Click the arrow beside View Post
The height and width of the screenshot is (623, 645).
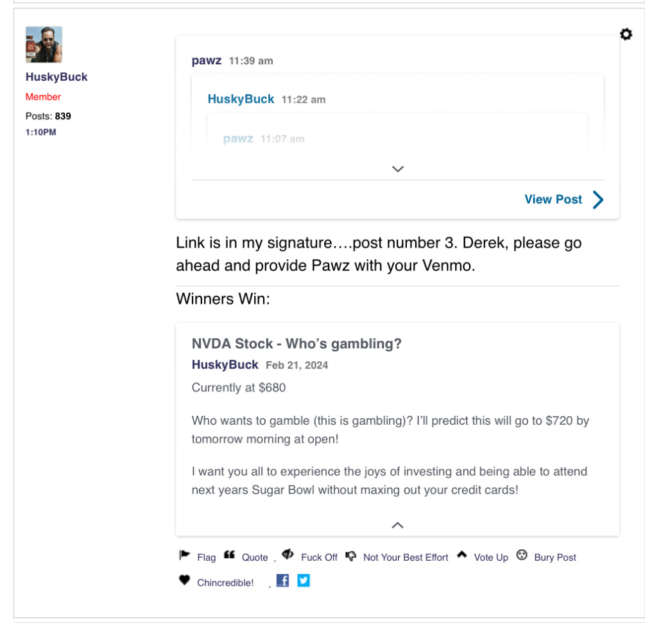(x=598, y=200)
